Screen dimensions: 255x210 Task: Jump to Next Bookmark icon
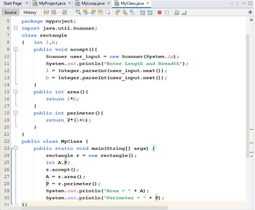click(125, 12)
